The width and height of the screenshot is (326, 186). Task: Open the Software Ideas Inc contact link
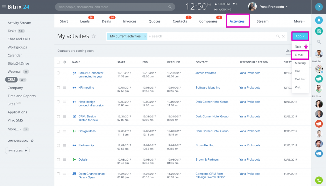[x=208, y=88]
